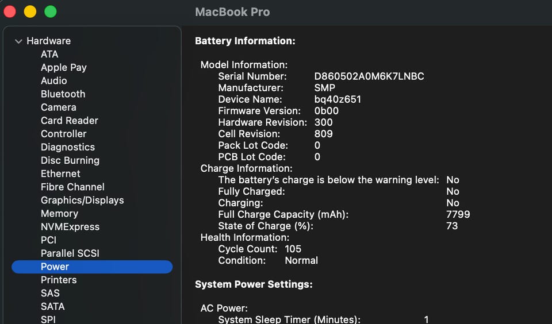Open the Ethernet hardware item
The width and height of the screenshot is (552, 324).
click(60, 173)
